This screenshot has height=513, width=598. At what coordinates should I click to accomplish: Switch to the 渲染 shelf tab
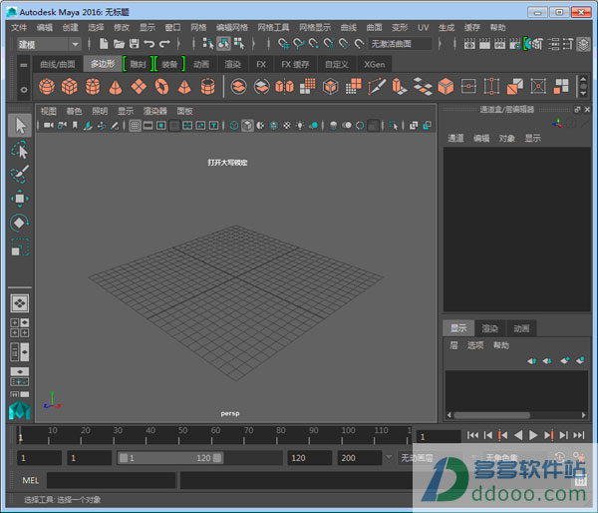[232, 64]
